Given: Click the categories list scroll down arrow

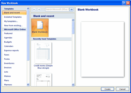Looking at the screenshot, I should pos(28,85).
